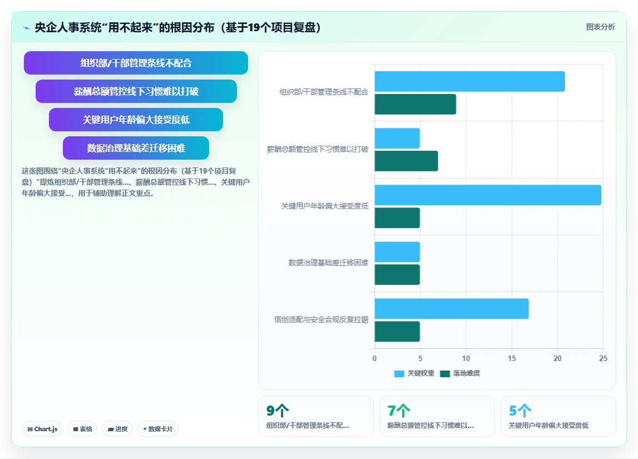
Task: Click the dark green 落地难度 legend swatch
Action: pos(445,373)
